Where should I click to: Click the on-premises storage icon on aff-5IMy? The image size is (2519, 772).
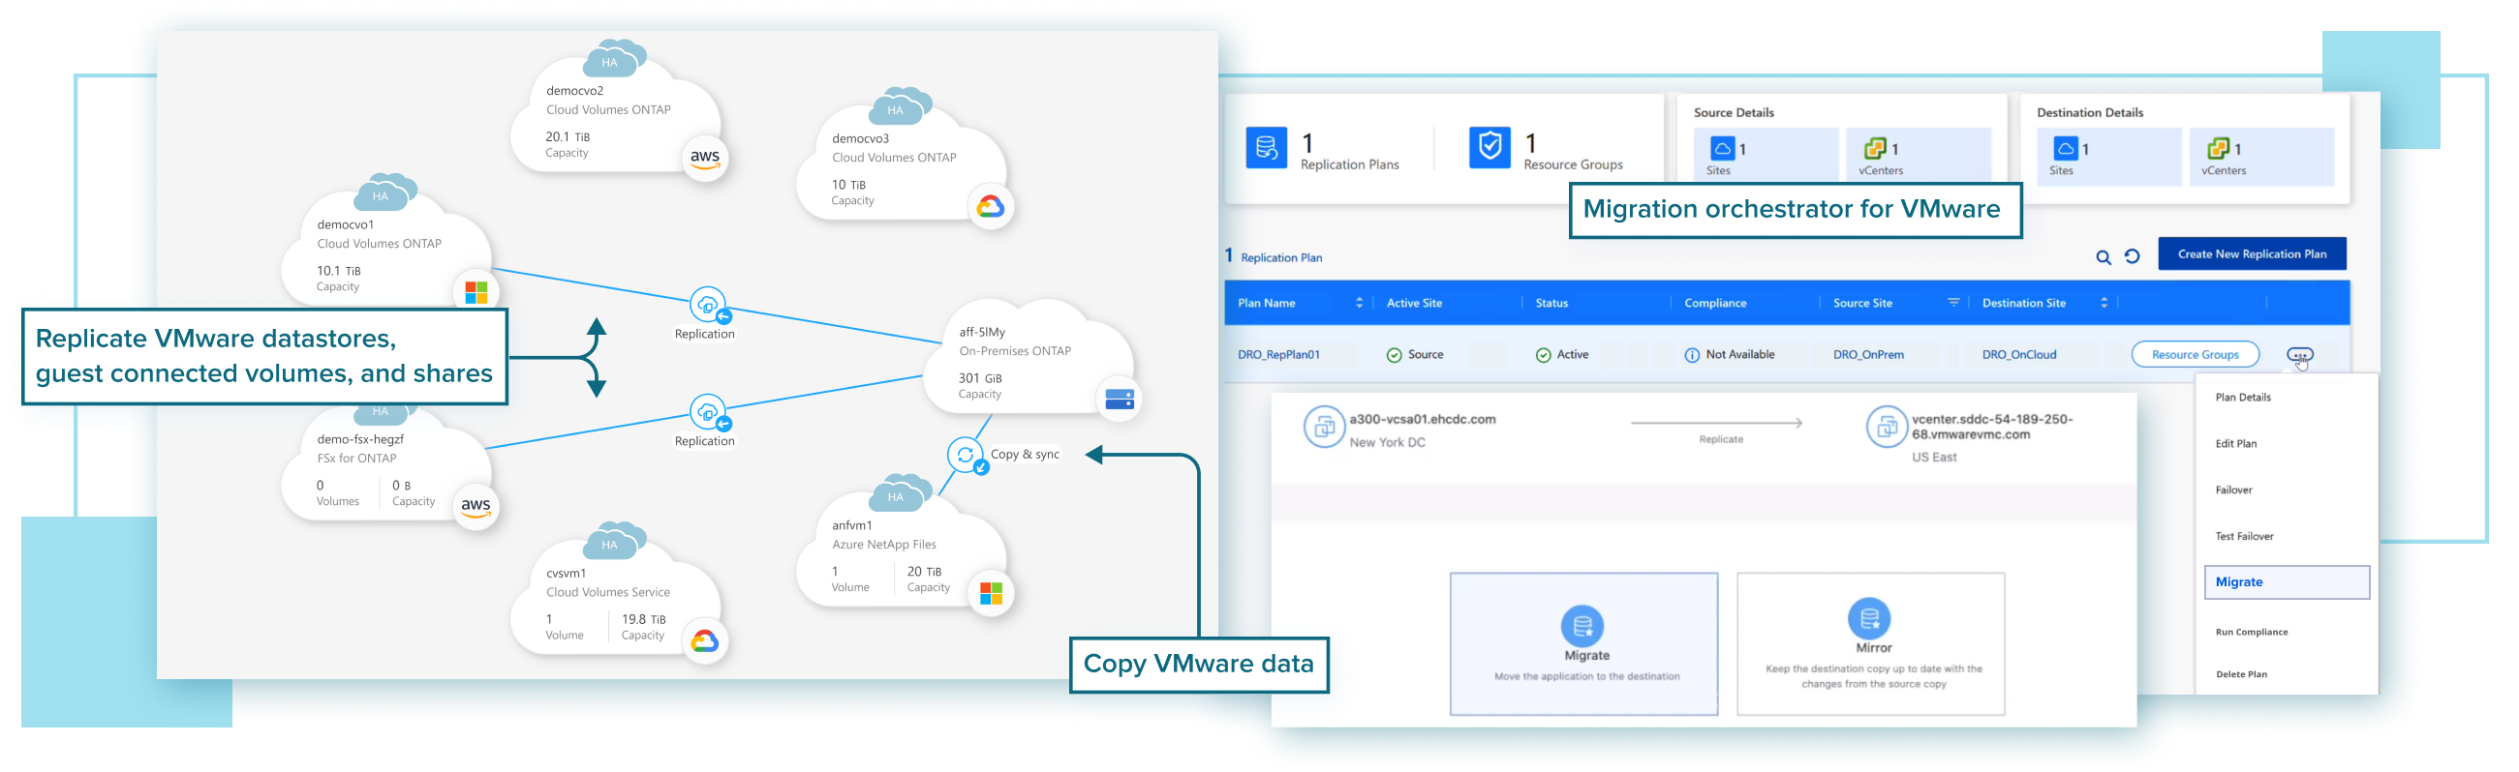click(1119, 399)
